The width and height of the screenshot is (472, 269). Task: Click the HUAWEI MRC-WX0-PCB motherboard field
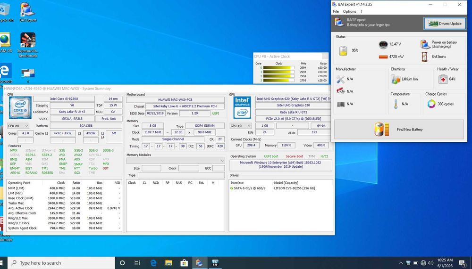click(x=175, y=100)
